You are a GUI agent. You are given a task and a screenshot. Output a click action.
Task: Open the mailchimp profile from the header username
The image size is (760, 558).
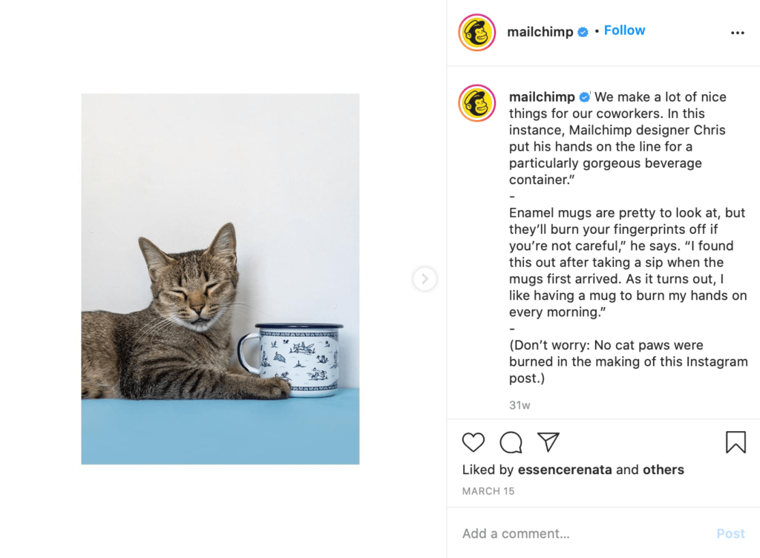[541, 31]
